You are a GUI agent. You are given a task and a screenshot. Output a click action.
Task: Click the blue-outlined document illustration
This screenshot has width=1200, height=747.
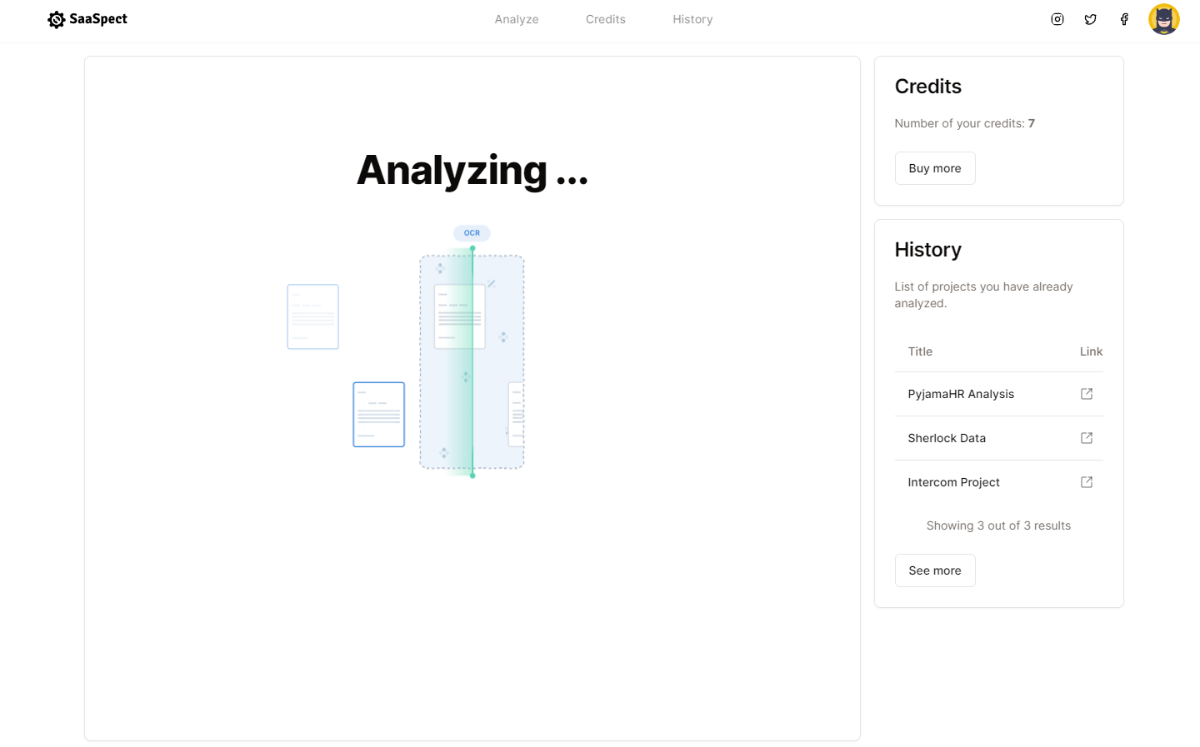click(x=378, y=415)
